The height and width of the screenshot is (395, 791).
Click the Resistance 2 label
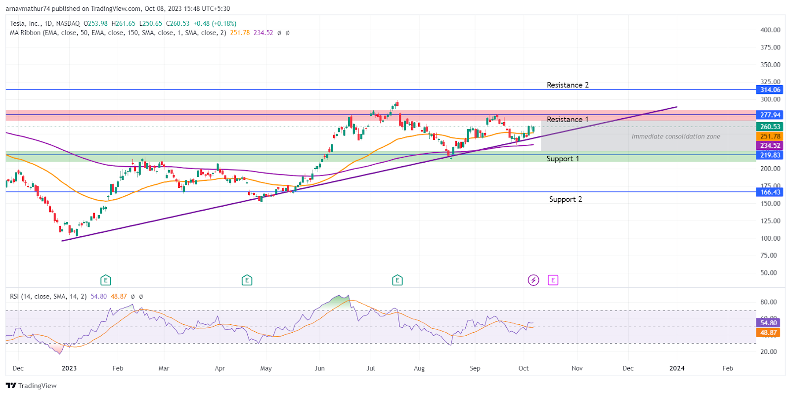click(568, 85)
